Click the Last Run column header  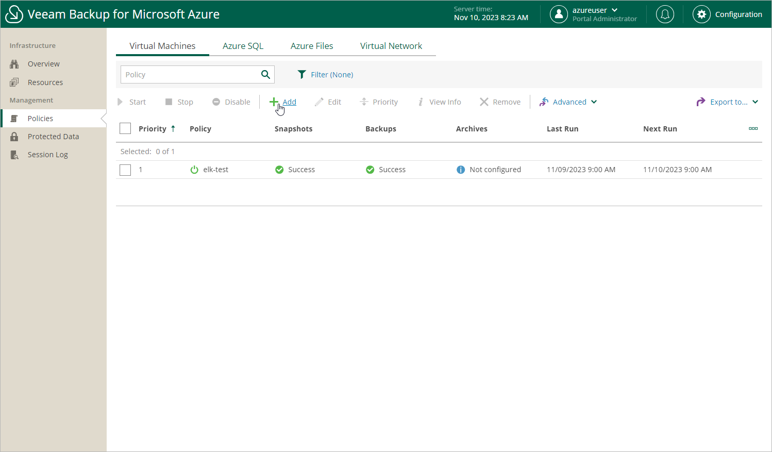[562, 129]
